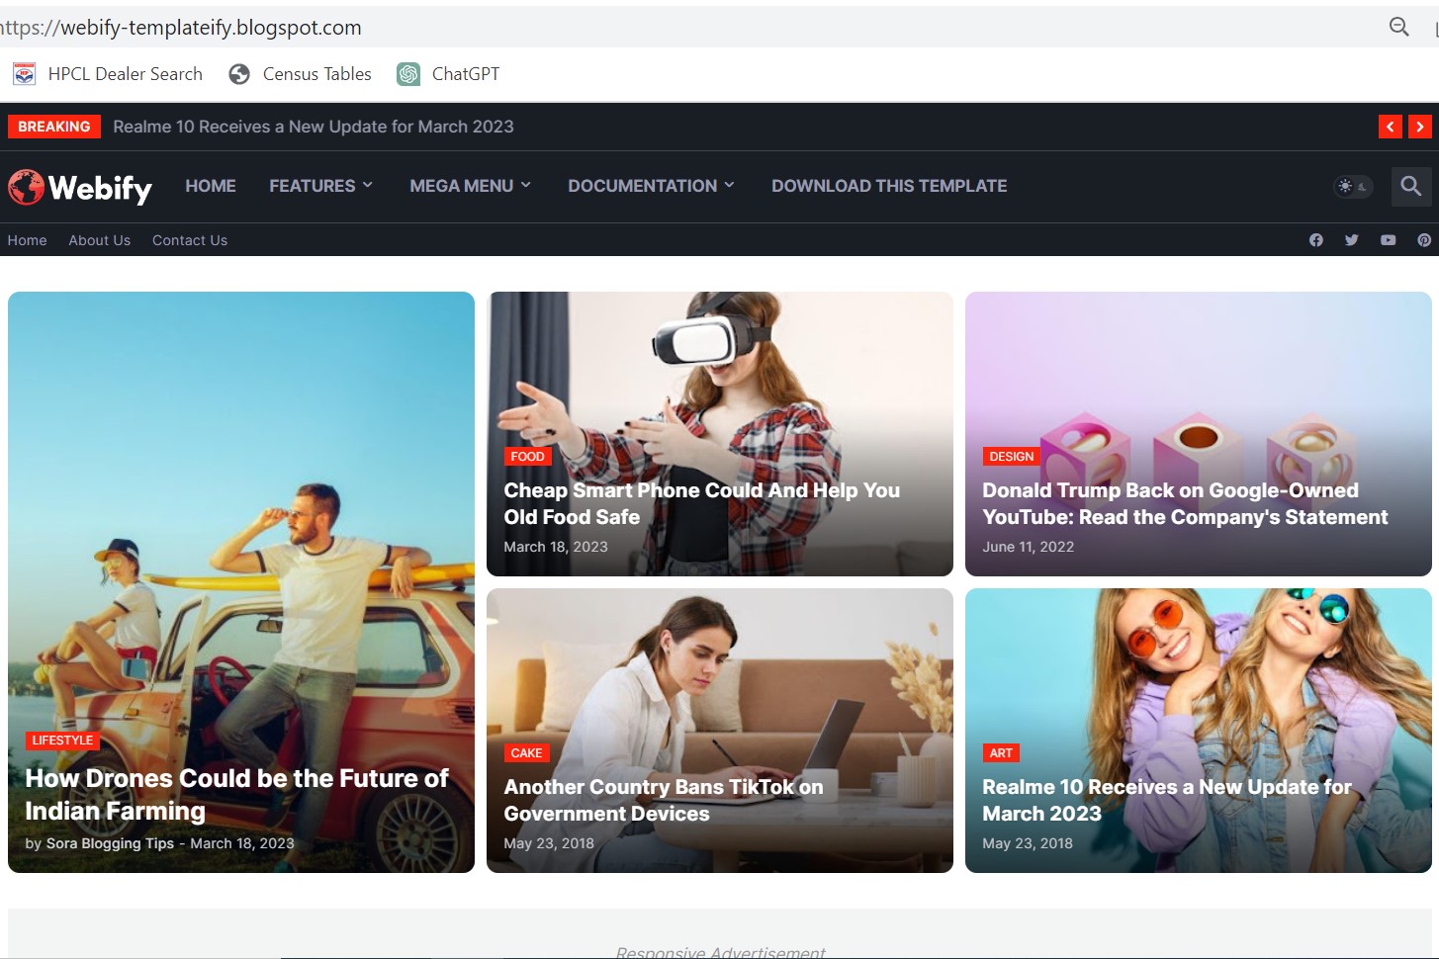1439x959 pixels.
Task: Click the FOOD category tag
Action: coord(527,457)
